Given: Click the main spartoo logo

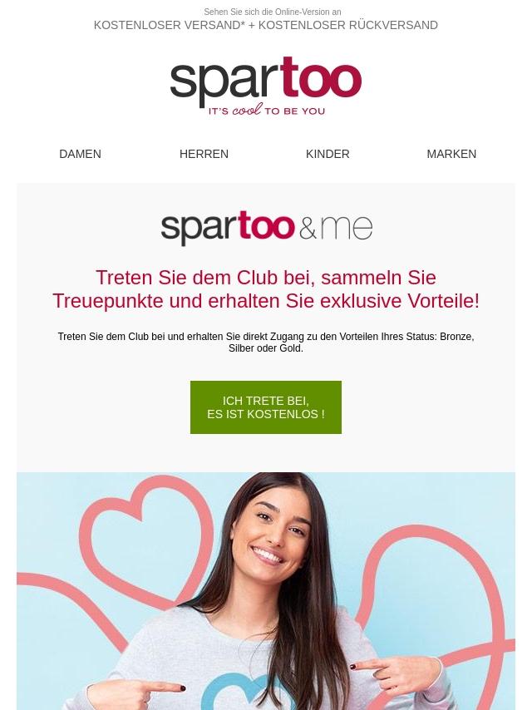Looking at the screenshot, I should pyautogui.click(x=266, y=86).
